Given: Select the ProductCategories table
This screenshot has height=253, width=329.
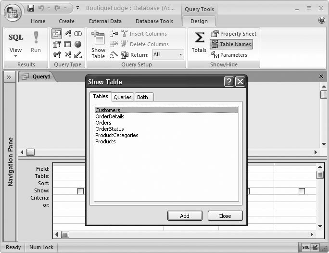Looking at the screenshot, I should [x=166, y=135].
